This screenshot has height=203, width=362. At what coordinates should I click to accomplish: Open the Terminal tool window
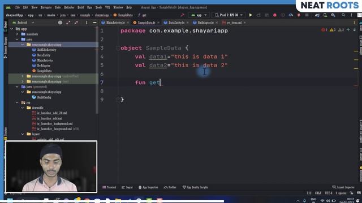pos(109,187)
